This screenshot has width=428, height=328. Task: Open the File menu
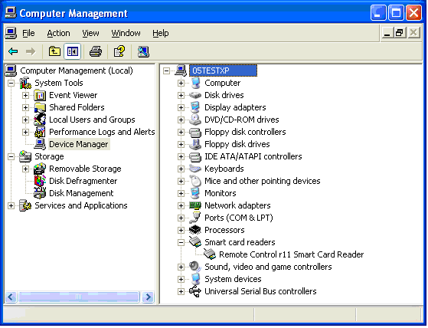[28, 33]
